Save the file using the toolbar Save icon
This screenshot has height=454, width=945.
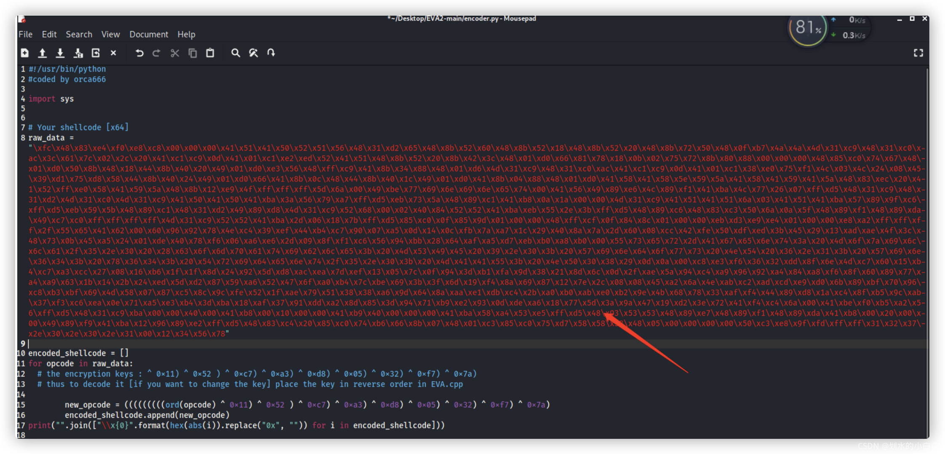pos(60,53)
